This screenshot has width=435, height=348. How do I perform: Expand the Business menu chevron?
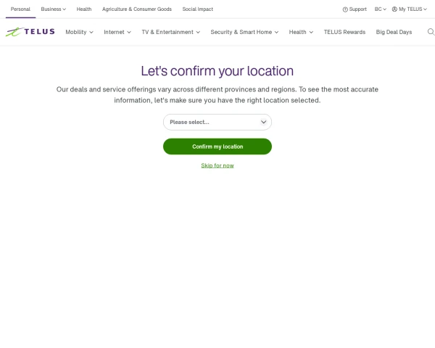click(65, 9)
